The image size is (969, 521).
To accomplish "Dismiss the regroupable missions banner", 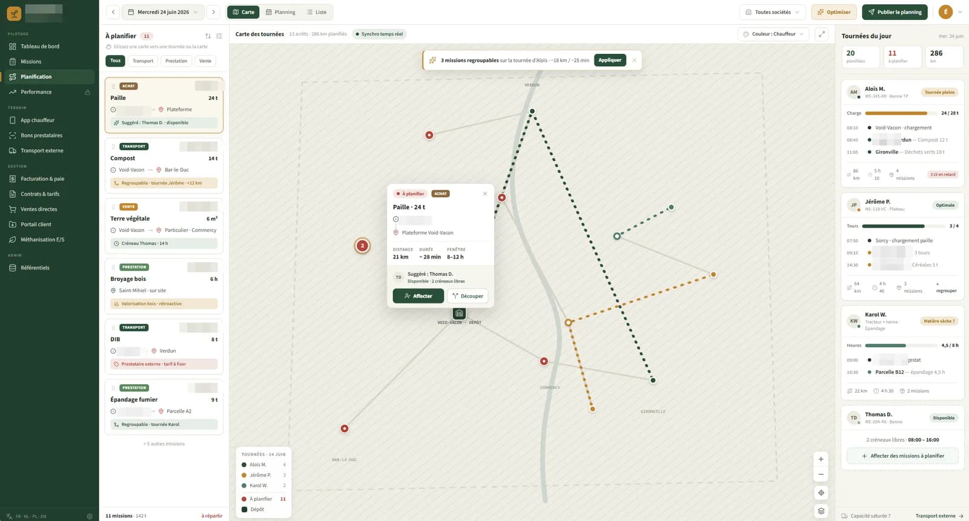I will (634, 61).
